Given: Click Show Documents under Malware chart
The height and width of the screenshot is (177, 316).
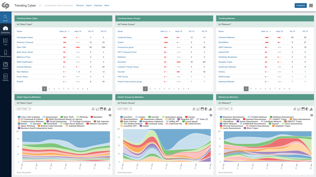Looking at the screenshot, I should pos(225,172).
